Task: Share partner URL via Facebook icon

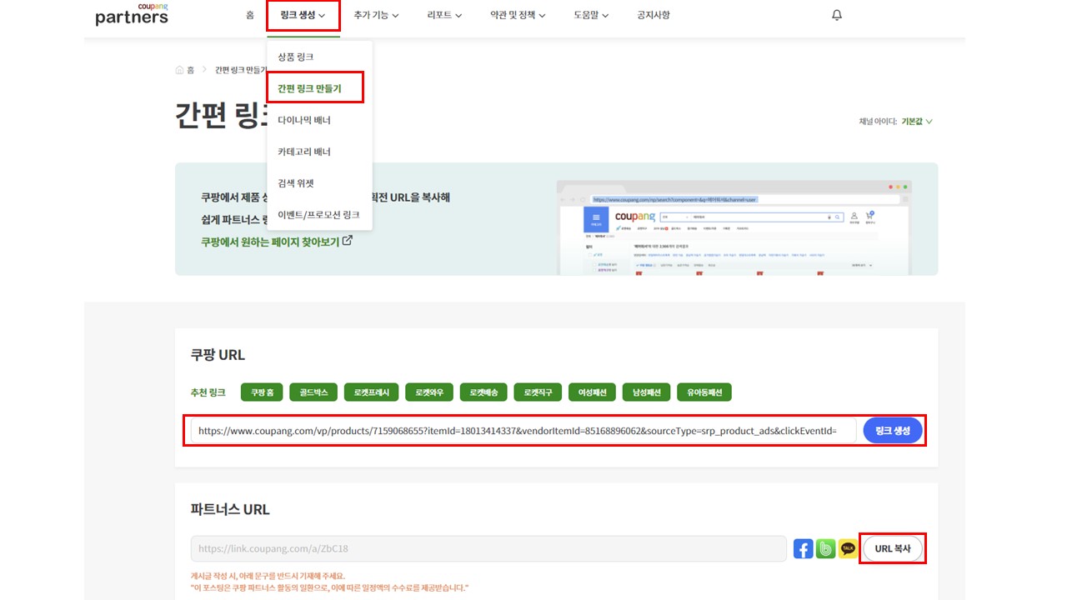Action: click(803, 548)
